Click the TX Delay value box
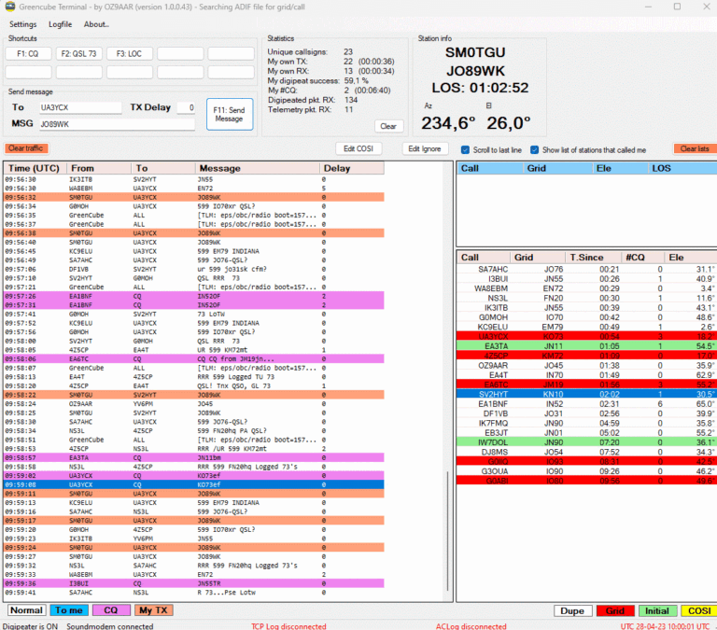Image resolution: width=717 pixels, height=630 pixels. coord(186,107)
